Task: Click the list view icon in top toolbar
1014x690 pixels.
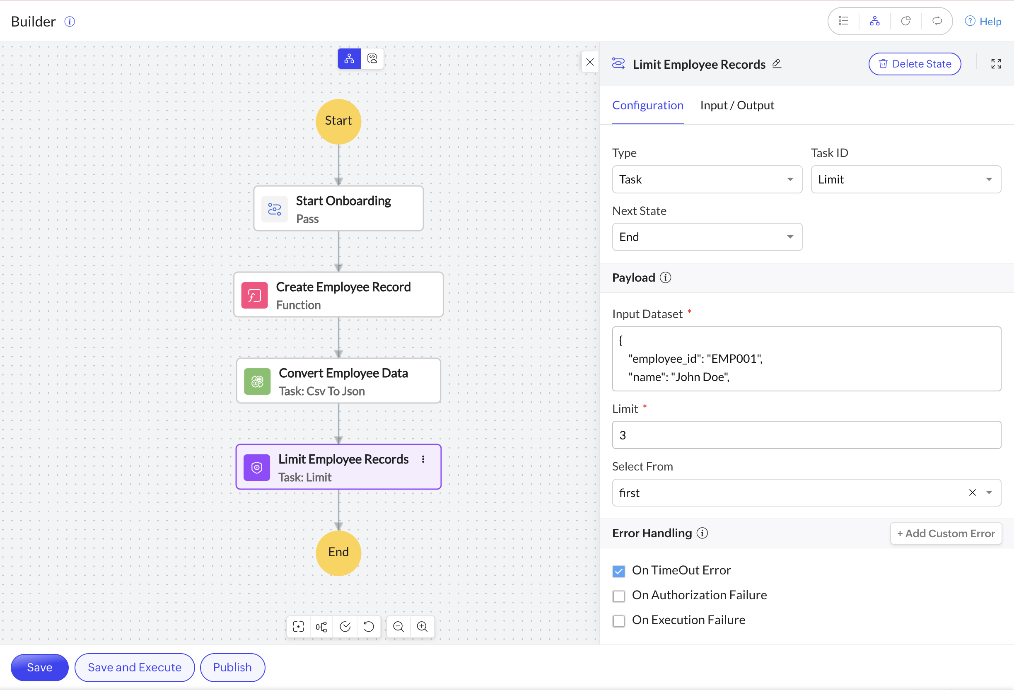Action: click(843, 21)
